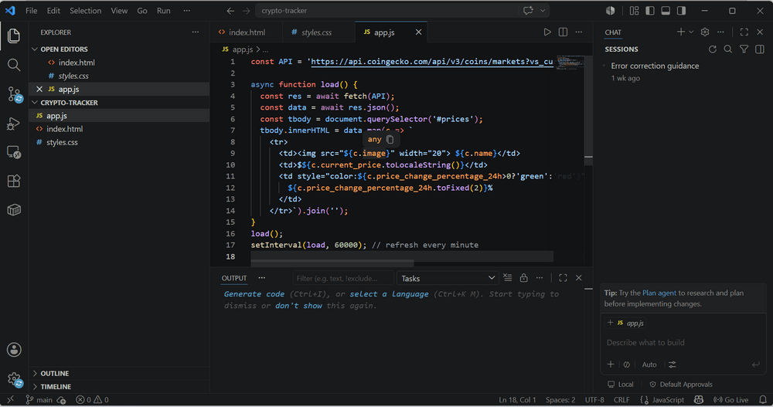
Task: Open the Extensions view
Action: (14, 181)
